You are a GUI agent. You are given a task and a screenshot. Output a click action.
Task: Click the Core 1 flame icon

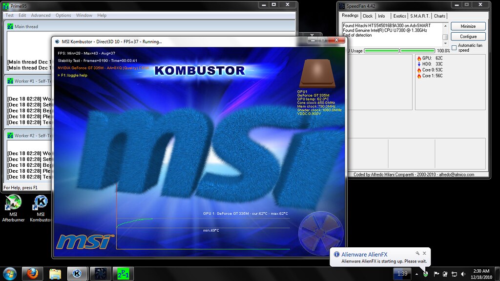(419, 76)
